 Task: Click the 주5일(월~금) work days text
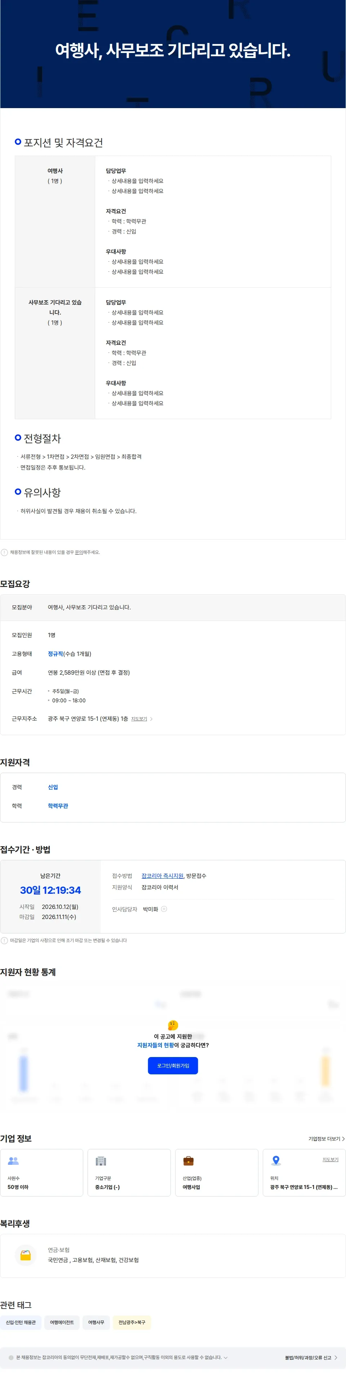(66, 691)
